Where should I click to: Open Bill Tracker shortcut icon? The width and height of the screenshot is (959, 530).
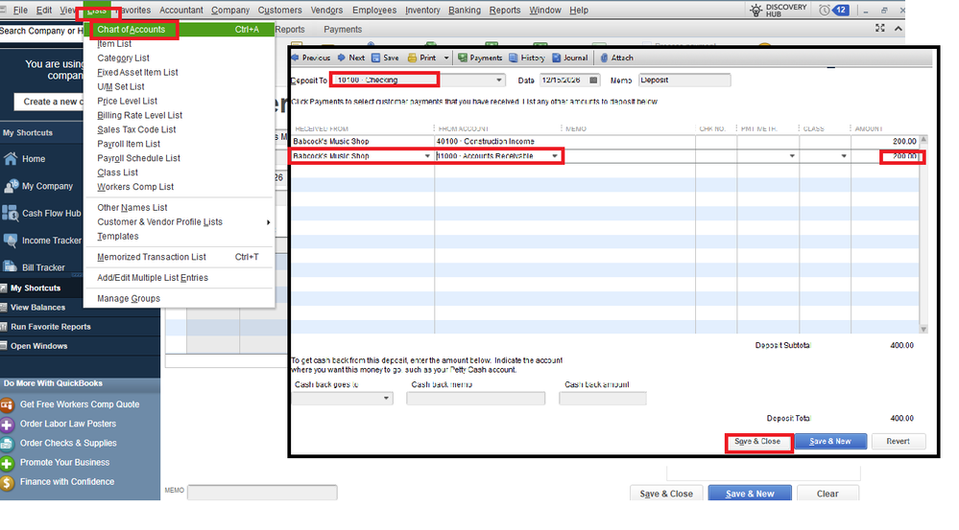coord(11,266)
